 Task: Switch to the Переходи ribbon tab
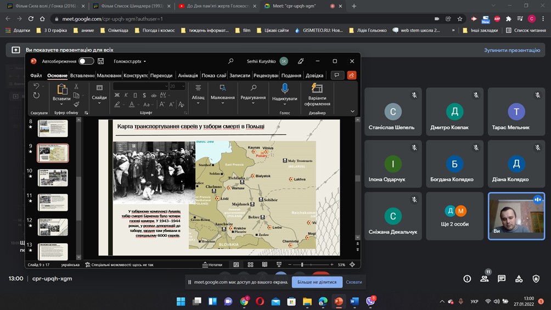pos(161,75)
